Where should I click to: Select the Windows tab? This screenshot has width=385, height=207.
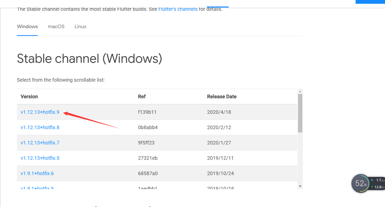pos(27,27)
